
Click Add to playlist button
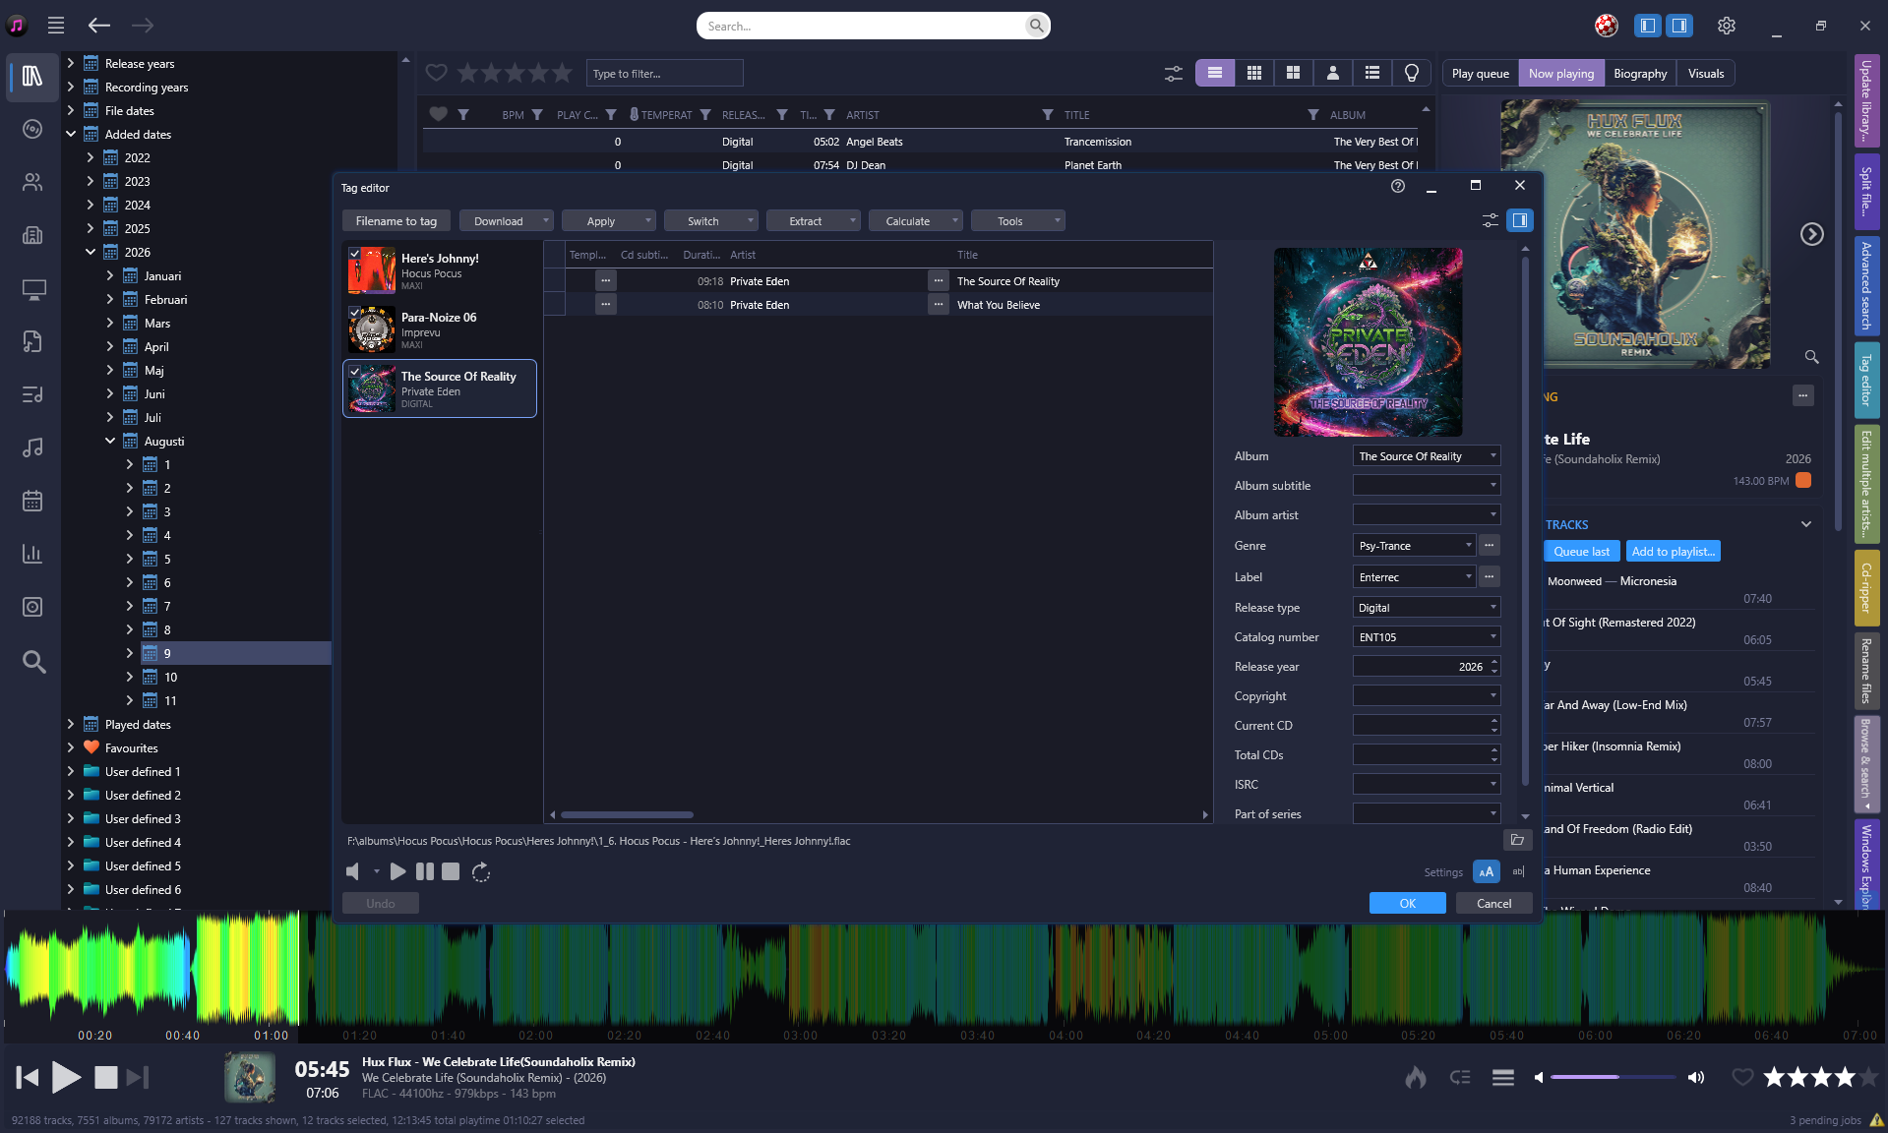pyautogui.click(x=1673, y=551)
